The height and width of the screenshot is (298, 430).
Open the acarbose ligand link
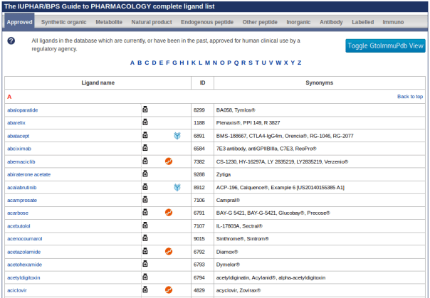pos(18,213)
